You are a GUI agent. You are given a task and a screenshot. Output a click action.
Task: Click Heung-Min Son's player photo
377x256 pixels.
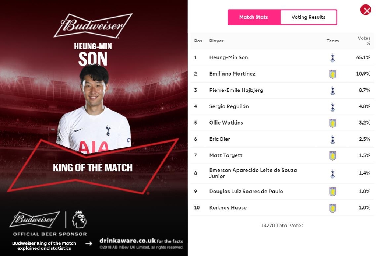coord(94,111)
